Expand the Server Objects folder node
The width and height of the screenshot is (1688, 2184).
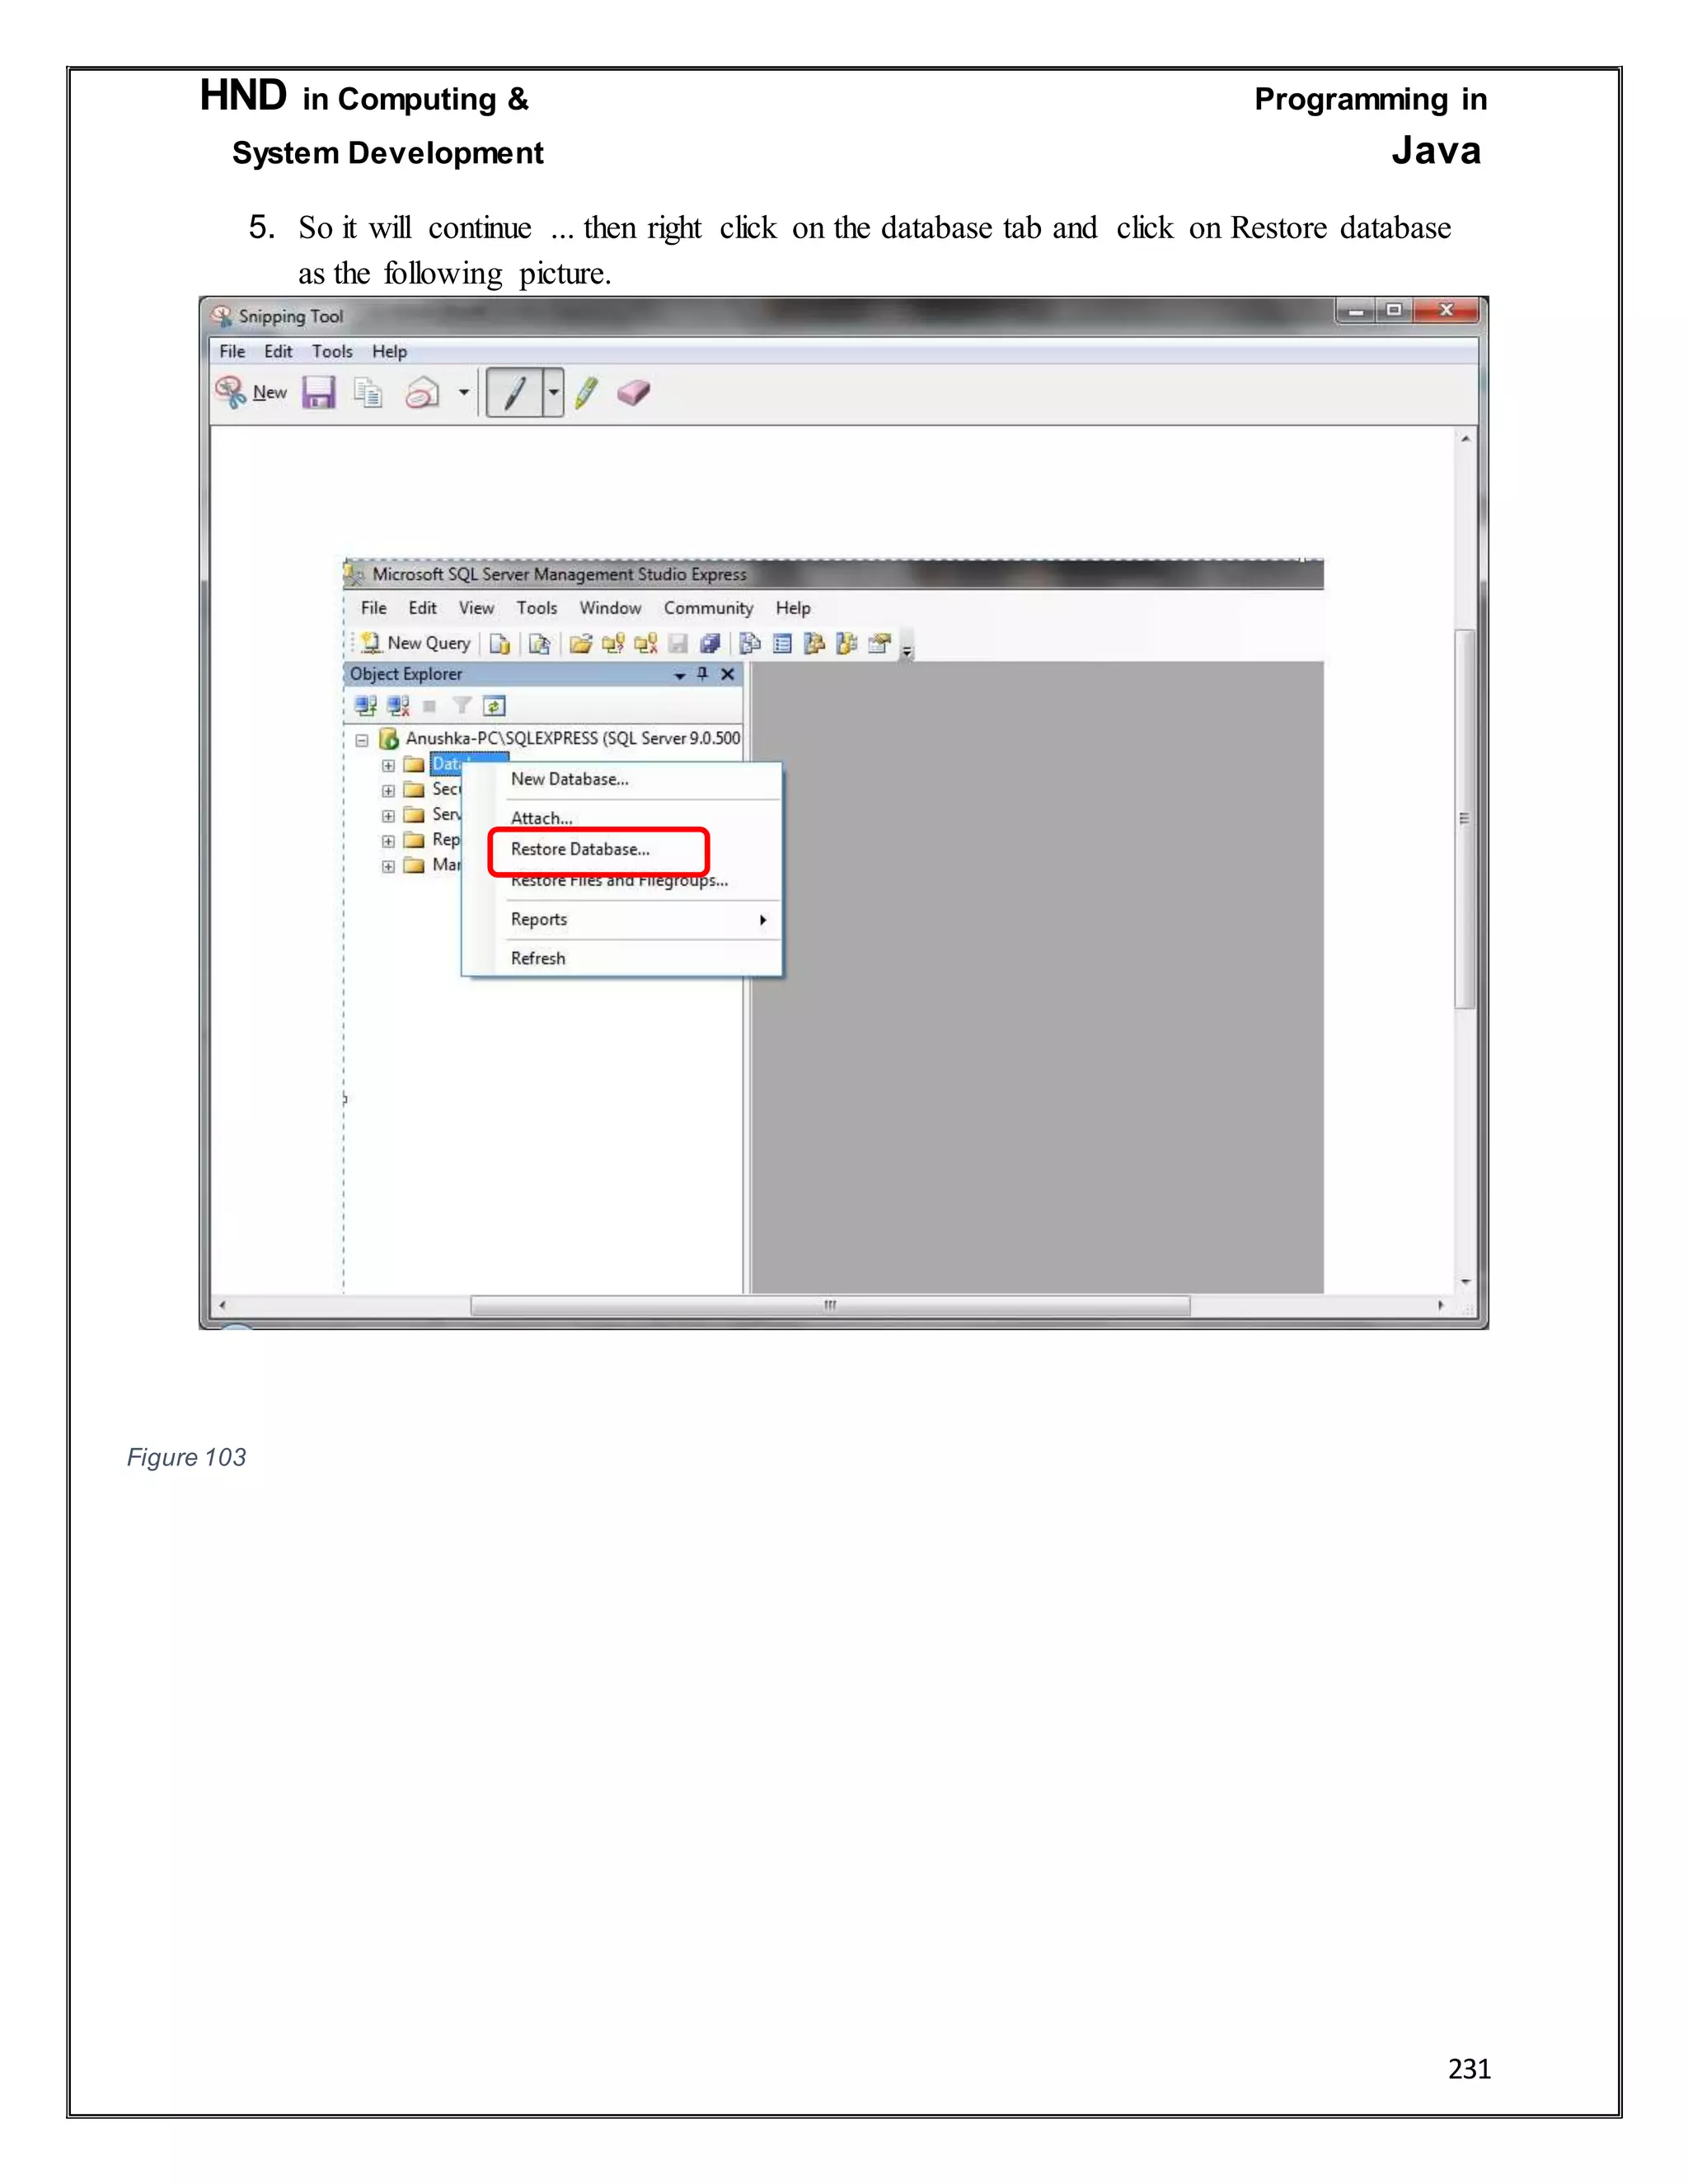tap(388, 815)
